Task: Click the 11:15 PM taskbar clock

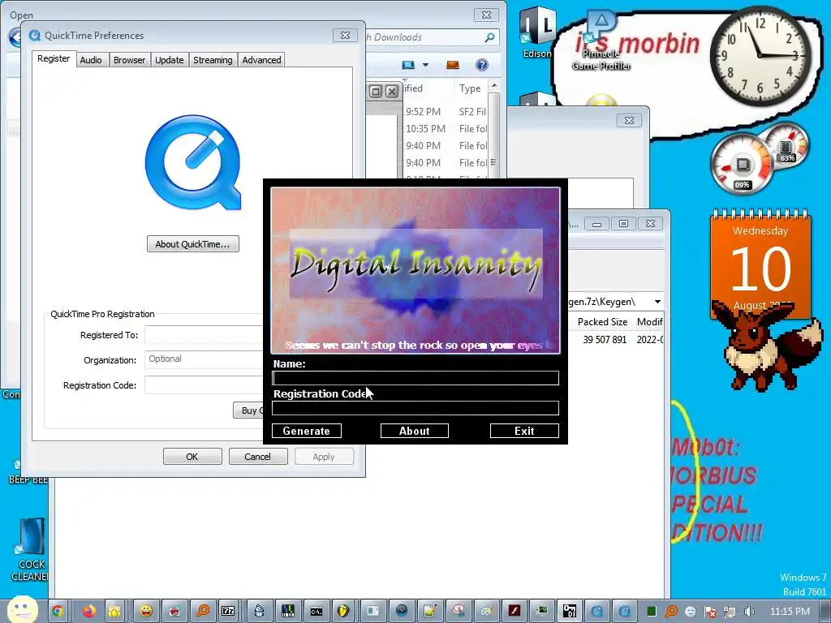Action: 790,612
